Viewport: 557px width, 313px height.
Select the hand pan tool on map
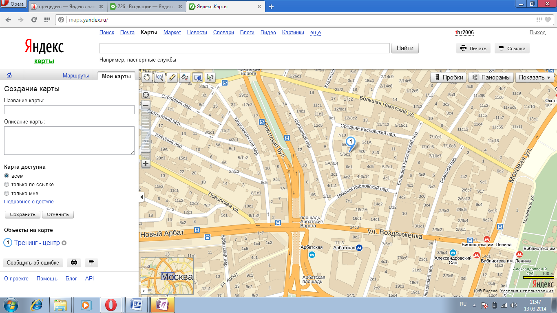pos(147,77)
